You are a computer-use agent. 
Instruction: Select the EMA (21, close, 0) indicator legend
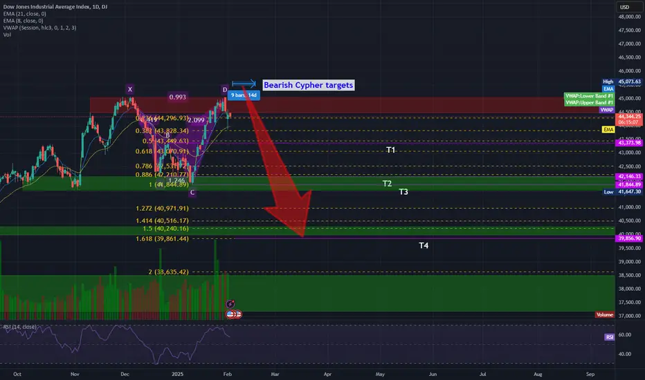25,14
